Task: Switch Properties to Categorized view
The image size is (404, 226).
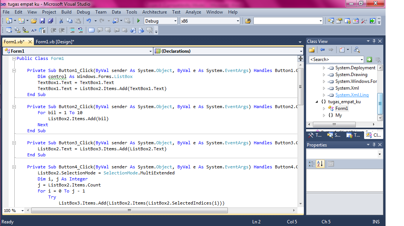Action: coord(311,164)
